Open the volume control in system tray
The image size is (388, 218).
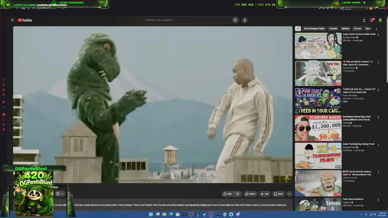375,214
